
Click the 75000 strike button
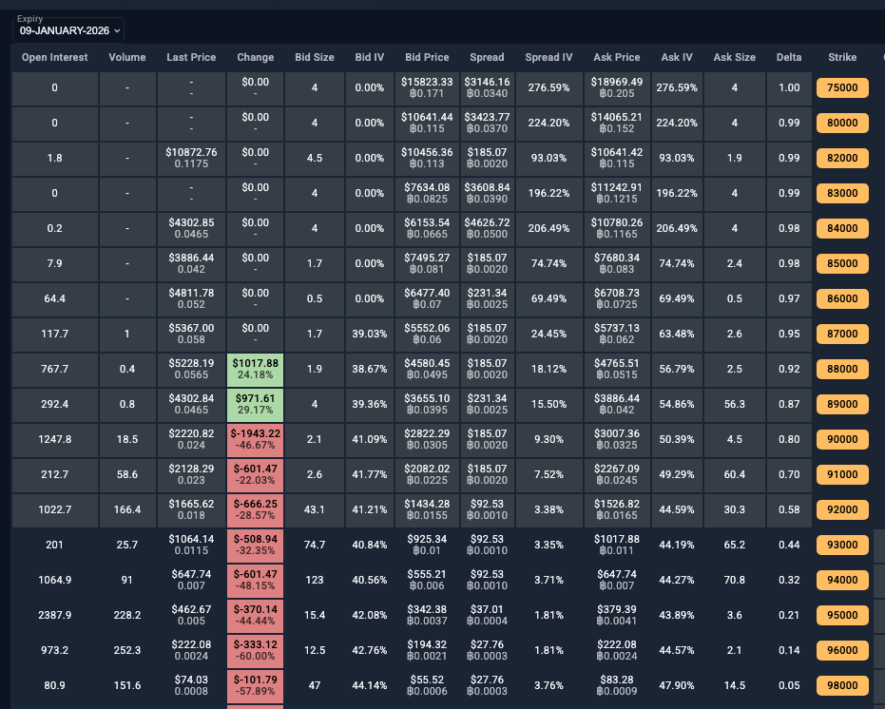click(x=842, y=87)
